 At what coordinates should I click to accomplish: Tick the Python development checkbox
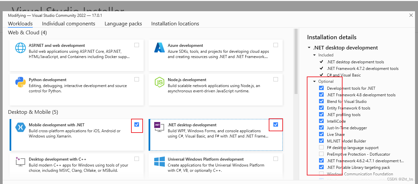click(x=137, y=79)
